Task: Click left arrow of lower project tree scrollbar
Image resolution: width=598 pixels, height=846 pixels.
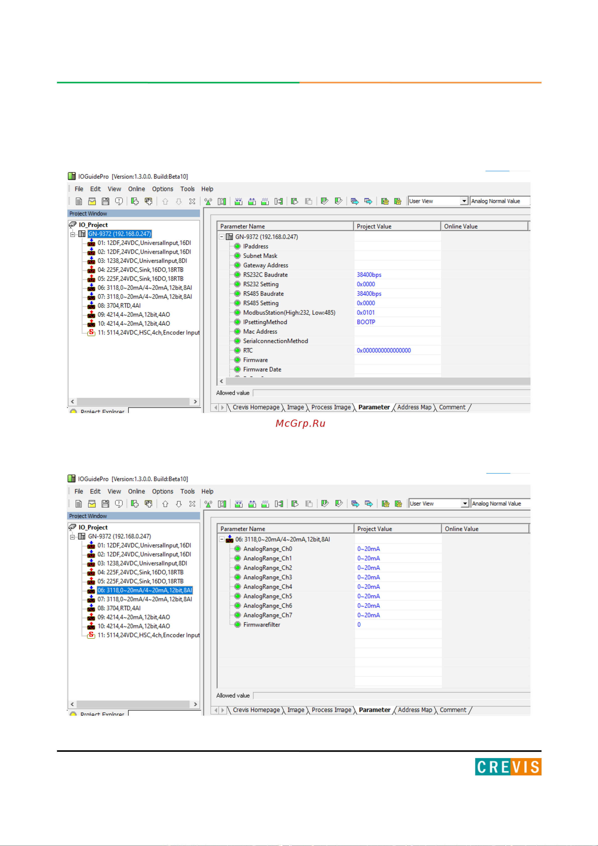Action: pyautogui.click(x=73, y=704)
